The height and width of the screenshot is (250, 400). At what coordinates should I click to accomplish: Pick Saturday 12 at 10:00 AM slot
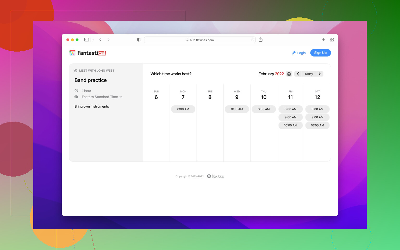coord(317,125)
